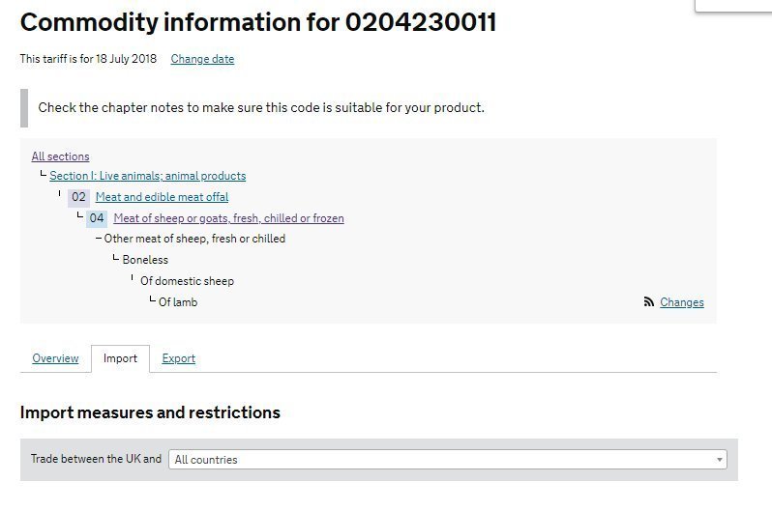This screenshot has height=511, width=772.
Task: Click the Of domestic sheep entry
Action: [x=187, y=281]
